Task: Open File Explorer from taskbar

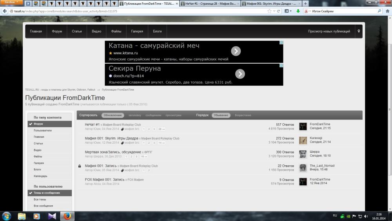Action: pyautogui.click(x=22, y=216)
